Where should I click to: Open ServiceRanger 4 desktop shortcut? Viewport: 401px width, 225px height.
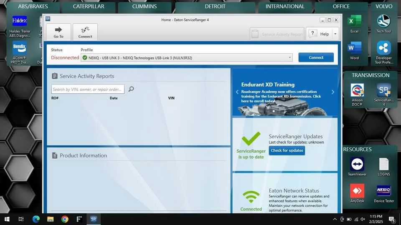[x=383, y=95]
